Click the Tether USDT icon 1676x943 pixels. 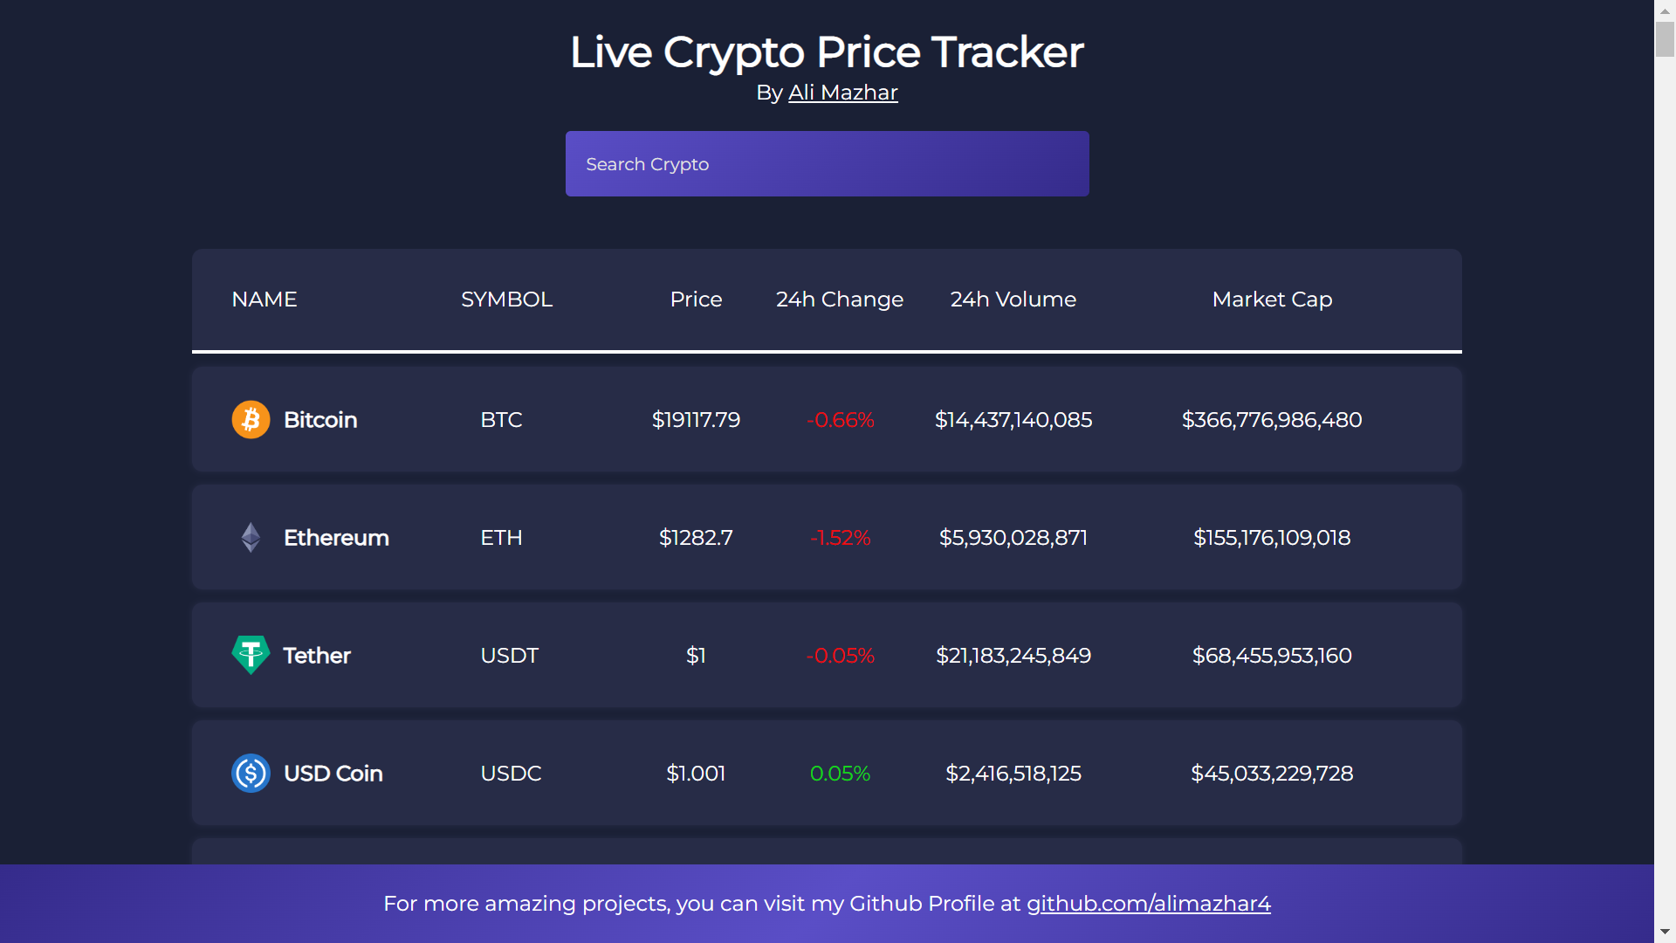[250, 655]
